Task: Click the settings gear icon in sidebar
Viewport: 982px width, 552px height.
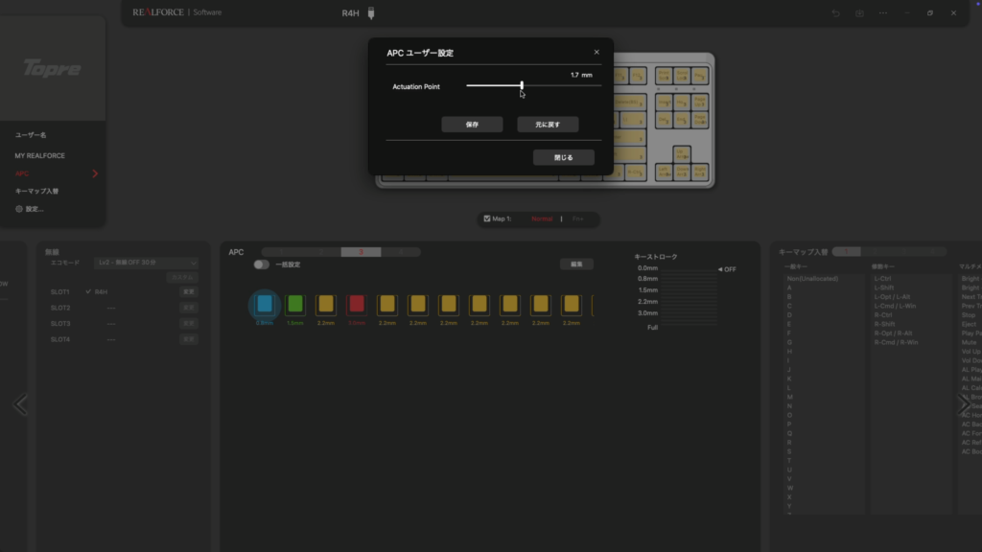Action: [x=18, y=209]
